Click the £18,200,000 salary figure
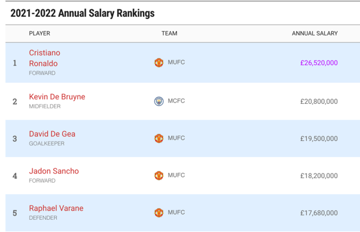 (319, 176)
